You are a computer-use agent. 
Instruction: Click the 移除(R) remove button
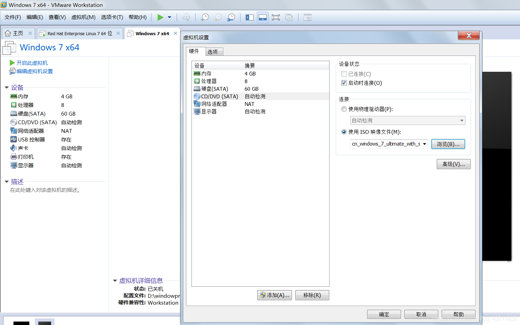click(312, 295)
